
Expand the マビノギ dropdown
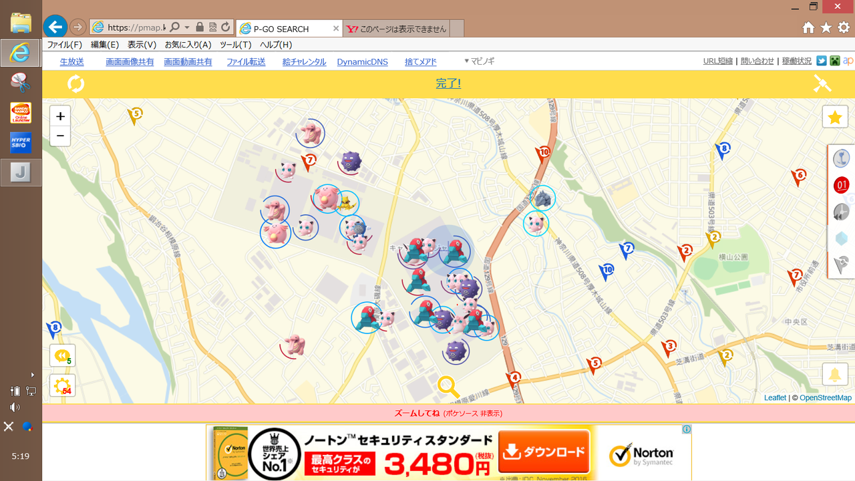coord(480,61)
